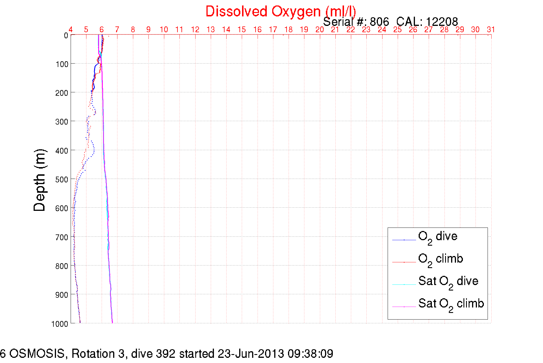This screenshot has width=543, height=363.
Task: Click the depth tick label '200'
Action: pos(62,93)
